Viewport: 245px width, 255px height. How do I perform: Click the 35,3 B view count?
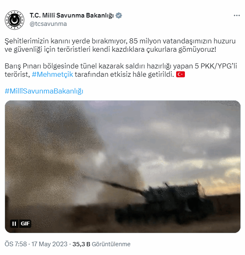coord(81,244)
